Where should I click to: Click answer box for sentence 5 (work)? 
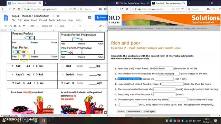164,89
